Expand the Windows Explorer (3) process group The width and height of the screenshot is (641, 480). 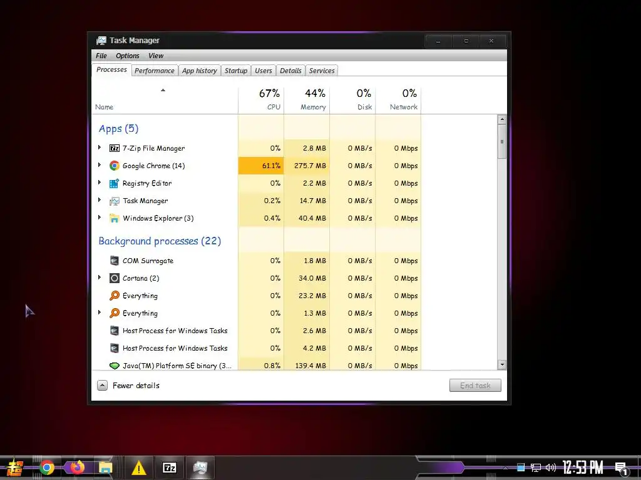click(x=100, y=217)
